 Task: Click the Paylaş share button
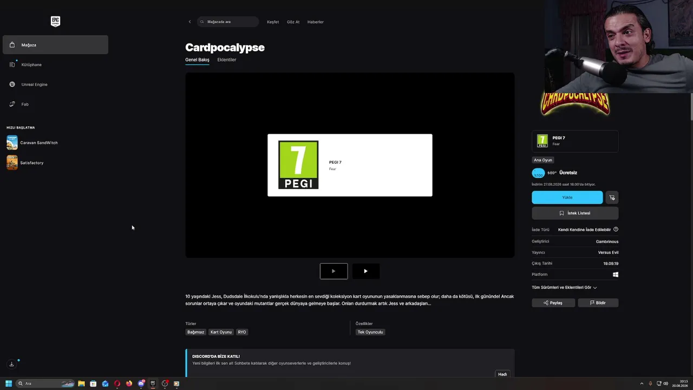[x=553, y=303]
